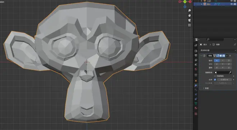Open Particles properties tab
The width and height of the screenshot is (237, 130).
[196, 90]
